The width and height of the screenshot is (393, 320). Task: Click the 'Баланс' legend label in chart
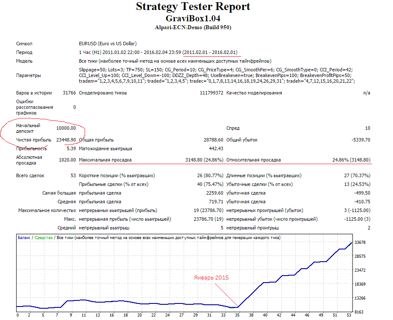(x=24, y=238)
